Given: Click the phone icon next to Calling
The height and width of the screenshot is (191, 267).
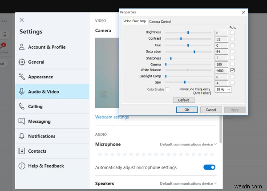Looking at the screenshot, I should coord(22,106).
